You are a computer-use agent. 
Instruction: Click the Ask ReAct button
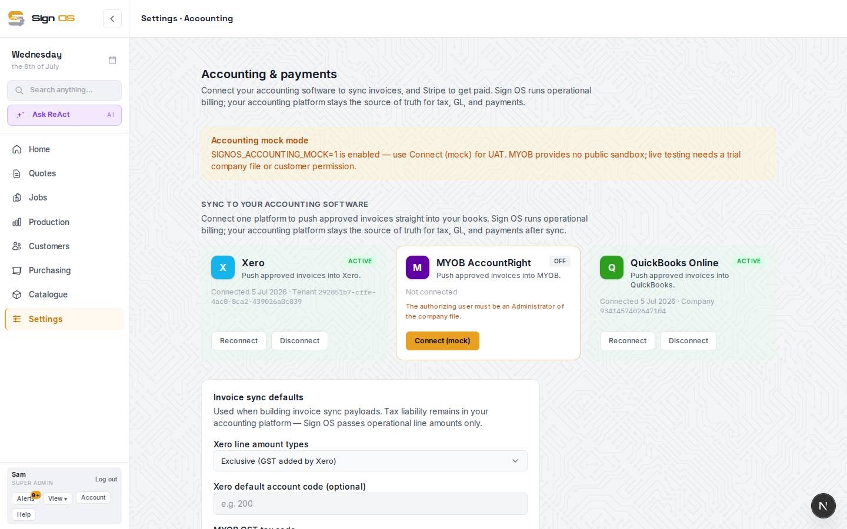[64, 115]
